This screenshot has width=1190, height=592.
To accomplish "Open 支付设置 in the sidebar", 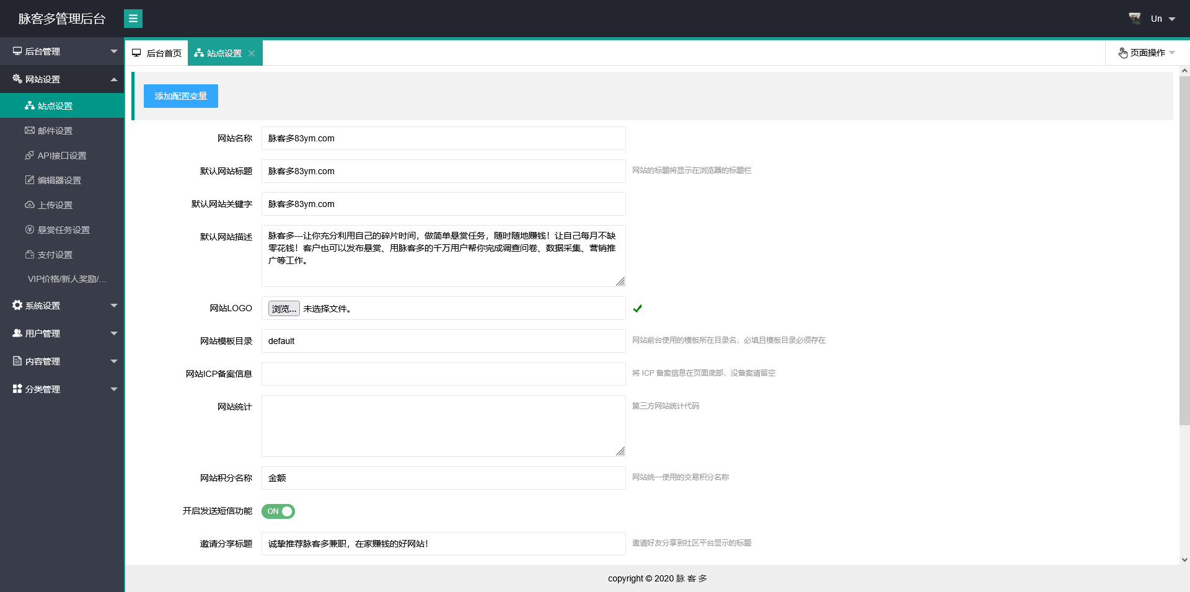I will (55, 255).
